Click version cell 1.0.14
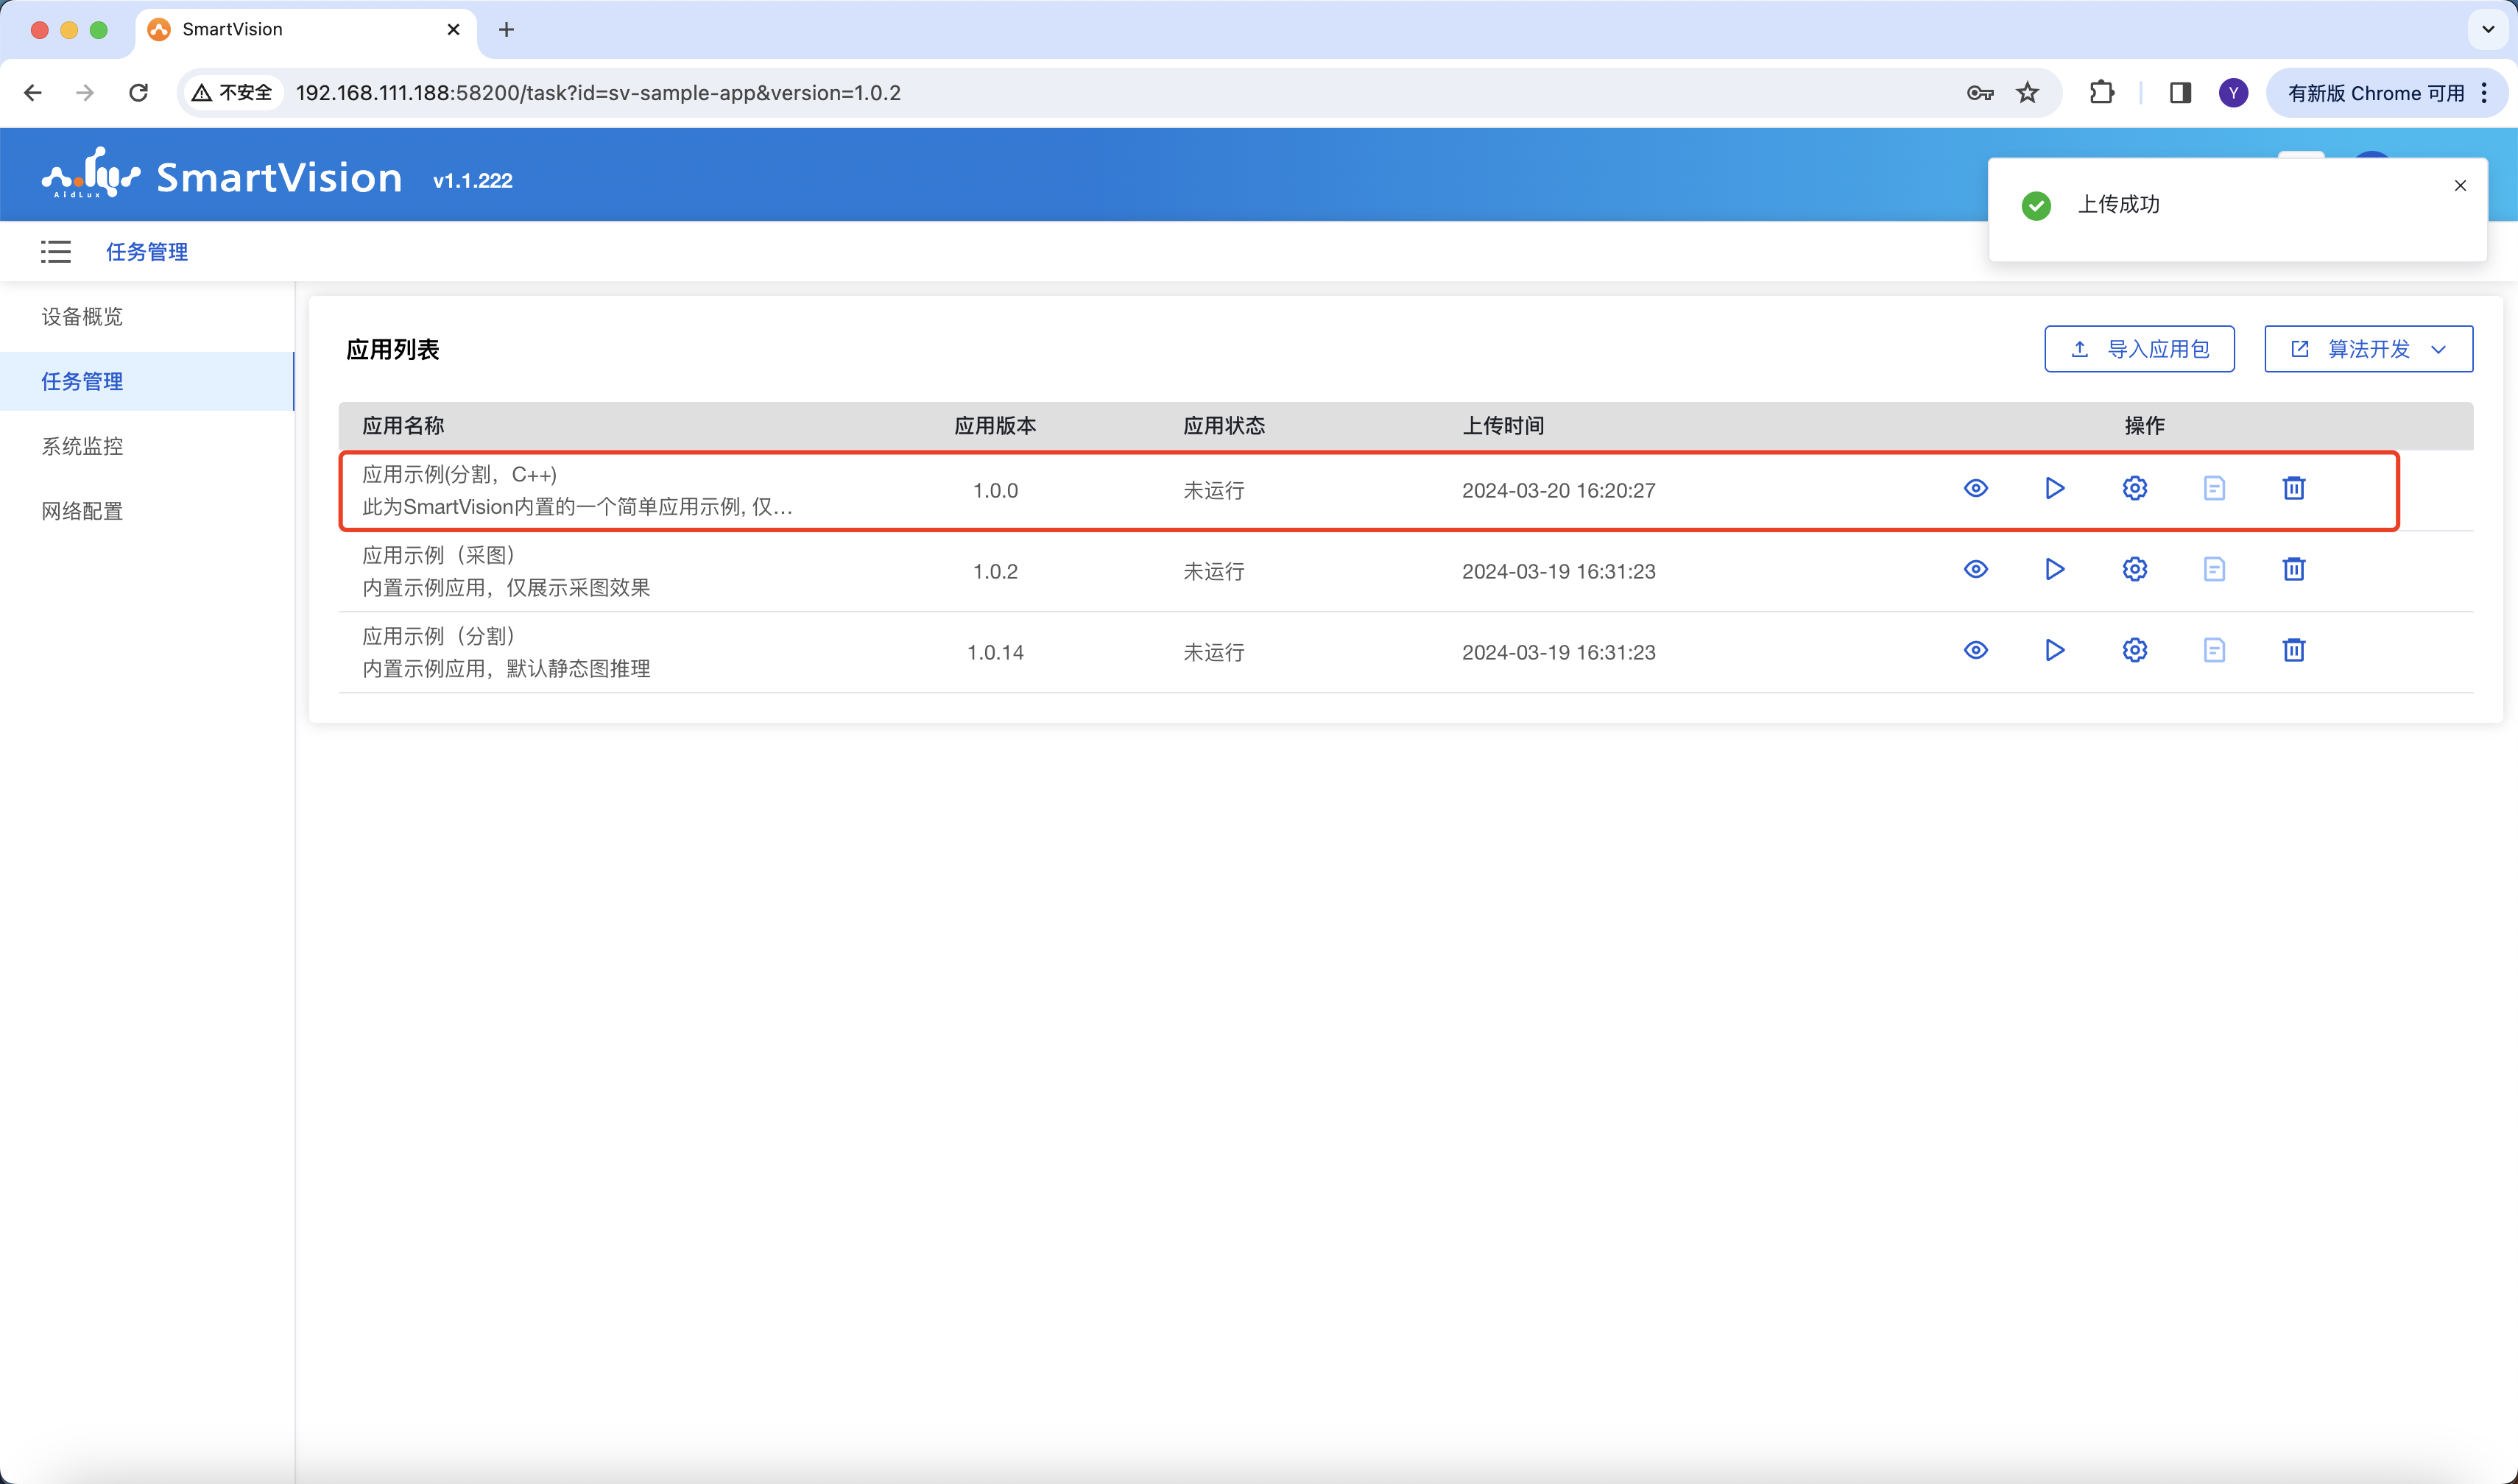 click(995, 652)
